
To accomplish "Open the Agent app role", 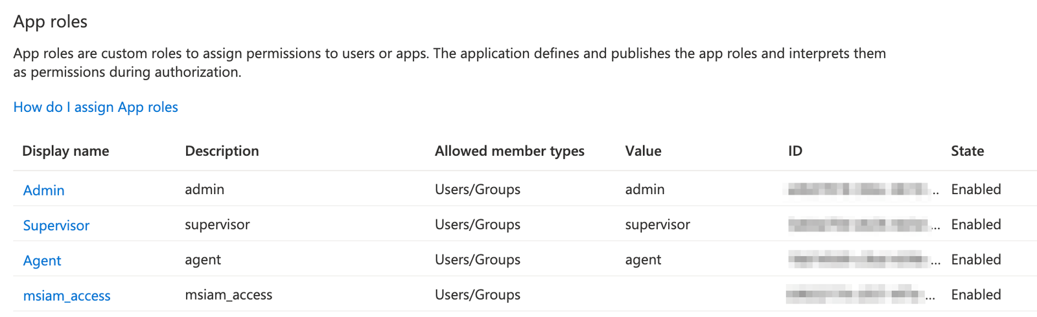I will (x=42, y=260).
